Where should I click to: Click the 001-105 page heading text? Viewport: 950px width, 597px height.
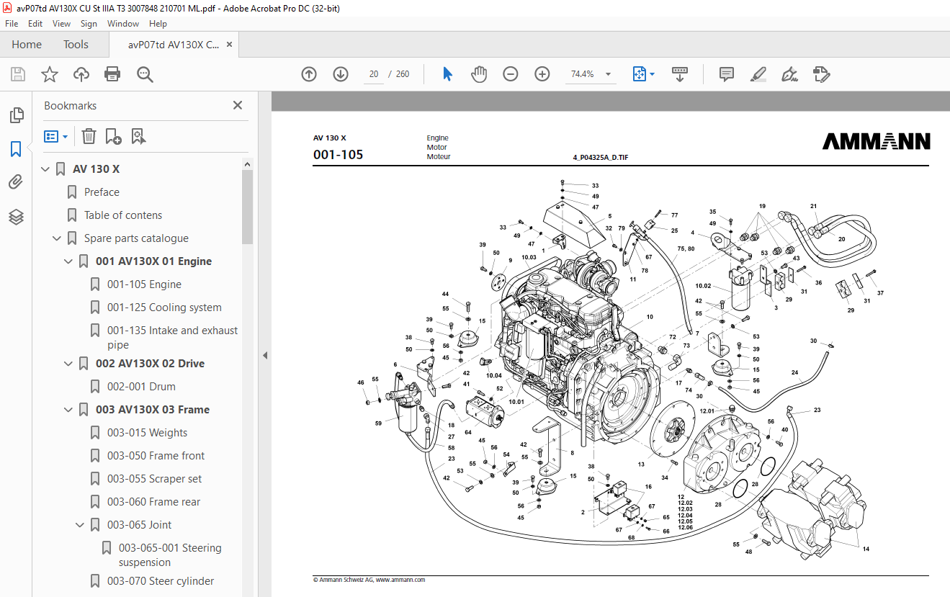338,155
